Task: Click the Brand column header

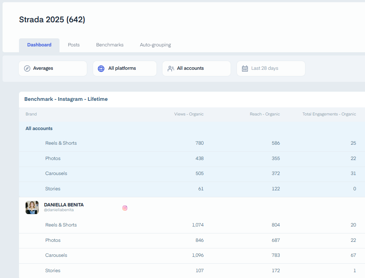Action: tap(31, 114)
